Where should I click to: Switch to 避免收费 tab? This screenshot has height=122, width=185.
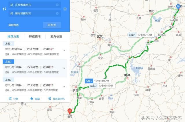click(56, 36)
